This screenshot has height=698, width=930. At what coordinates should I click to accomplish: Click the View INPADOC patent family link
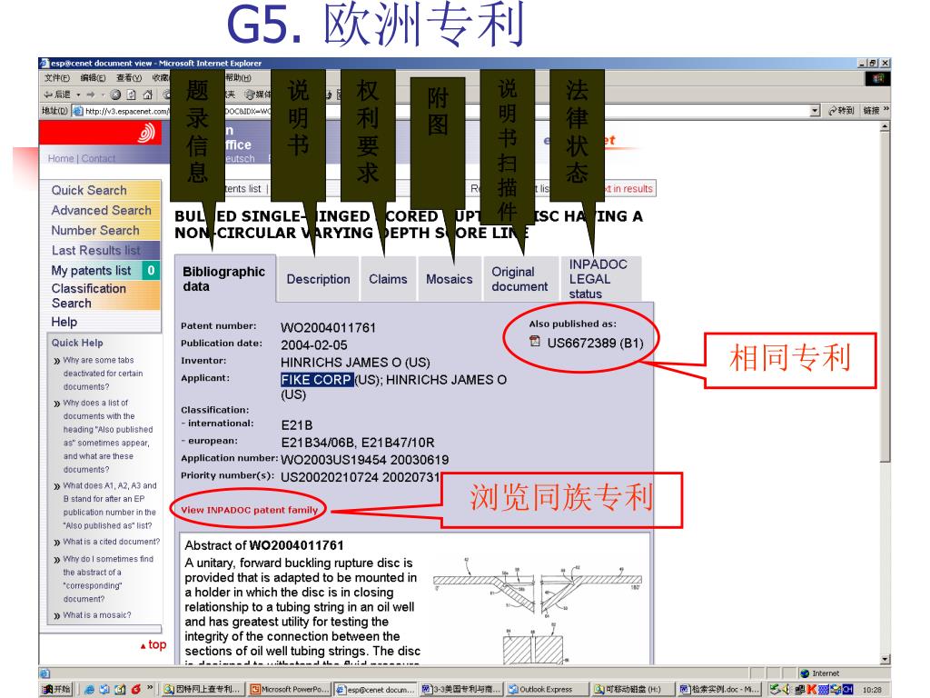tap(249, 510)
